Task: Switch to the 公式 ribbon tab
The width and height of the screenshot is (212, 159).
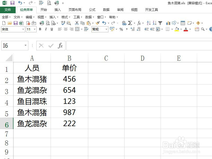Action: [92, 10]
